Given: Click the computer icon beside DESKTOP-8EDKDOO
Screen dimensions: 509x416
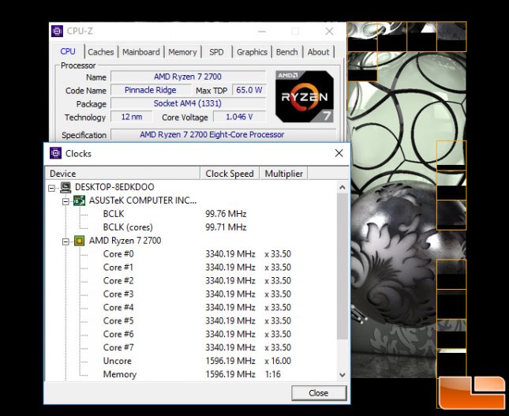Looking at the screenshot, I should pos(65,187).
